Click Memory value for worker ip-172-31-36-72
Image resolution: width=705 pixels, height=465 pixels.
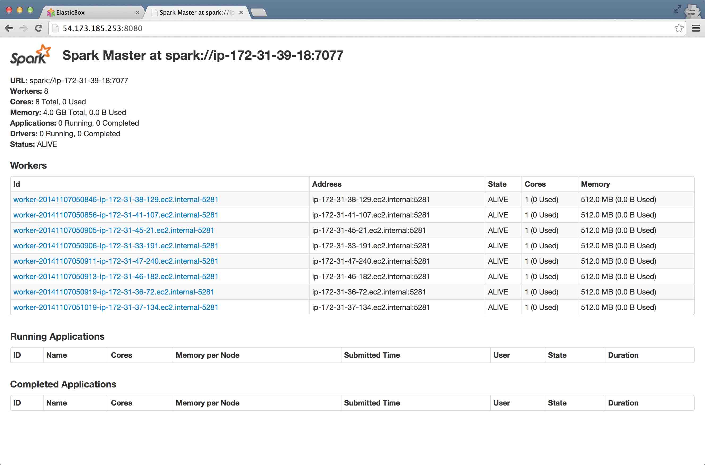coord(618,292)
